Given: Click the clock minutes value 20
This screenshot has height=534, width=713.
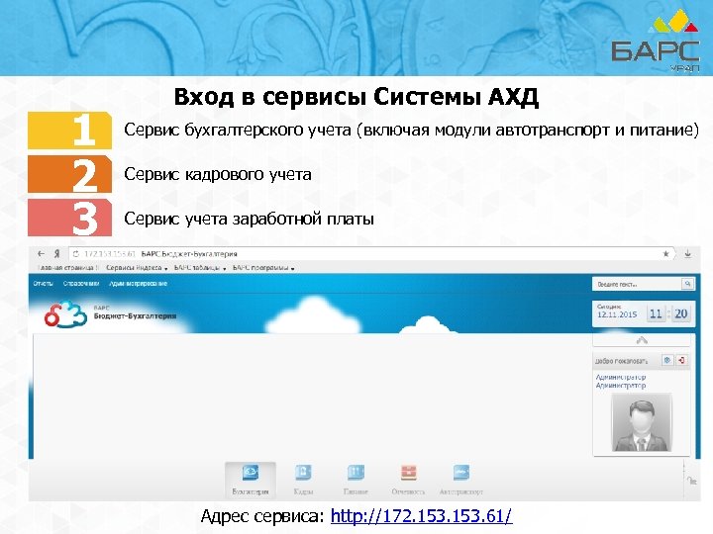Looking at the screenshot, I should pyautogui.click(x=680, y=313).
